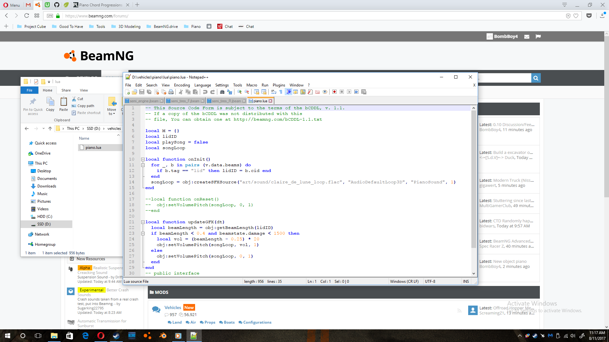
Task: Open the BombBoy4 username link
Action: (506, 36)
